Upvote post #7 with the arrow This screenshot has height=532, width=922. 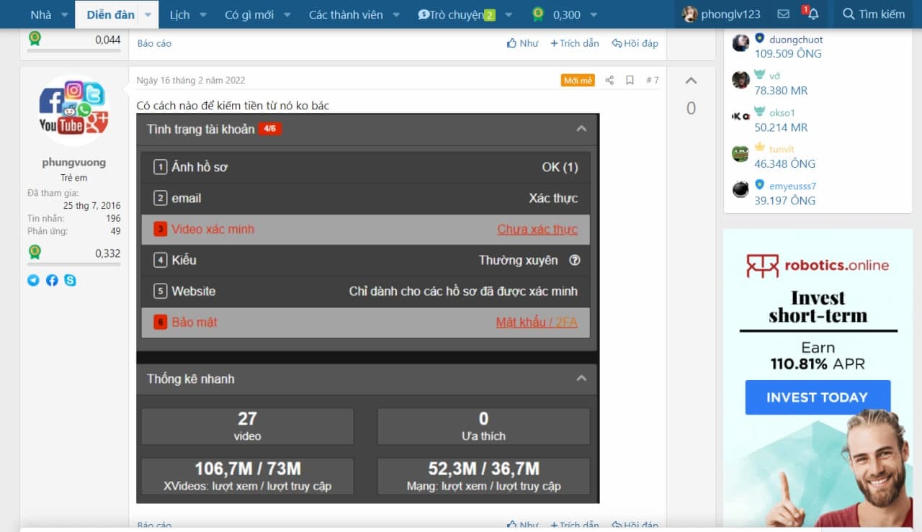click(691, 81)
